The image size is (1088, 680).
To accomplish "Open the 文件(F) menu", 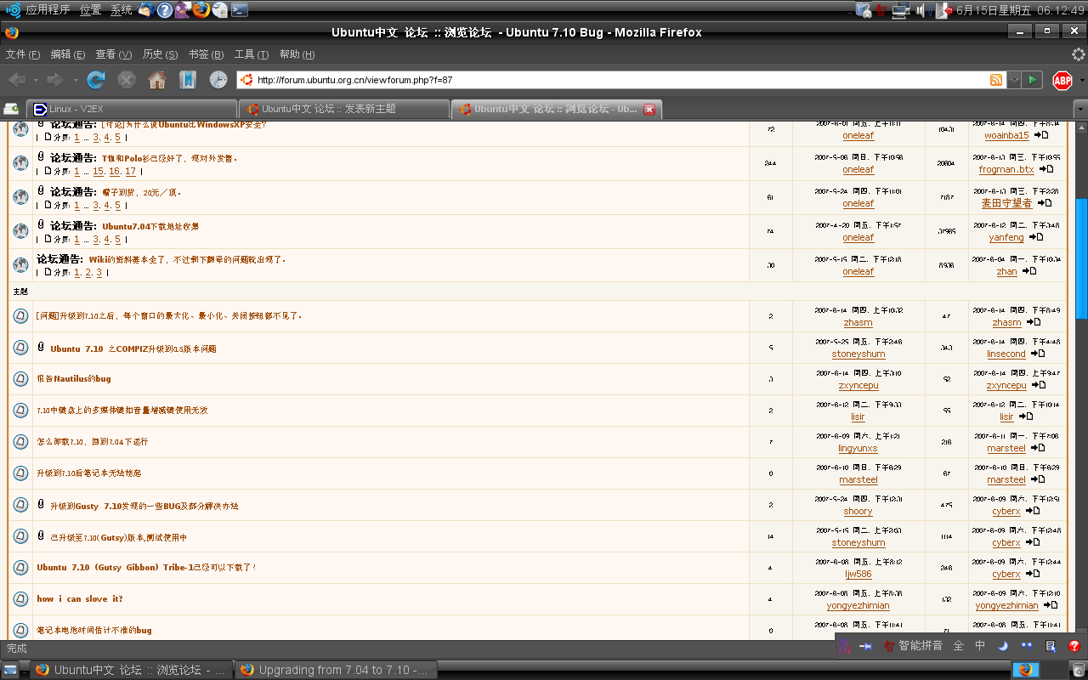I will [23, 54].
